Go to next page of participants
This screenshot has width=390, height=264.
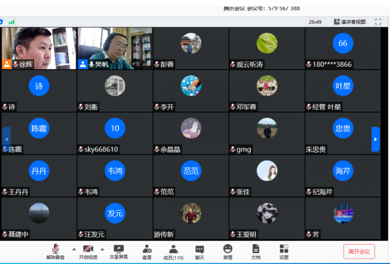[376, 139]
